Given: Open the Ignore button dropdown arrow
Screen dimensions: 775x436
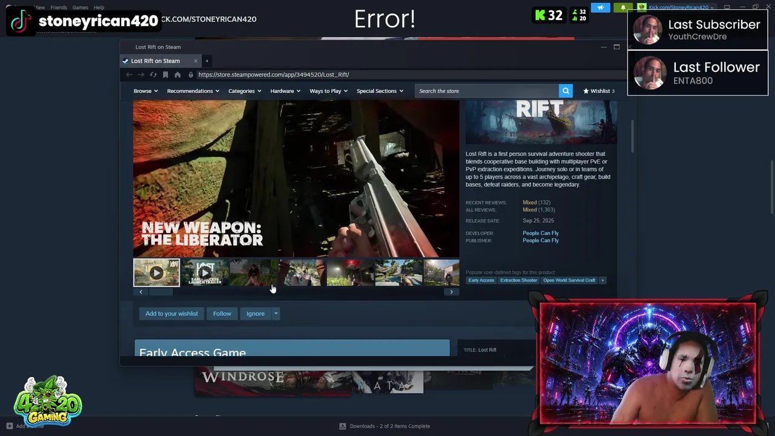Looking at the screenshot, I should point(275,314).
